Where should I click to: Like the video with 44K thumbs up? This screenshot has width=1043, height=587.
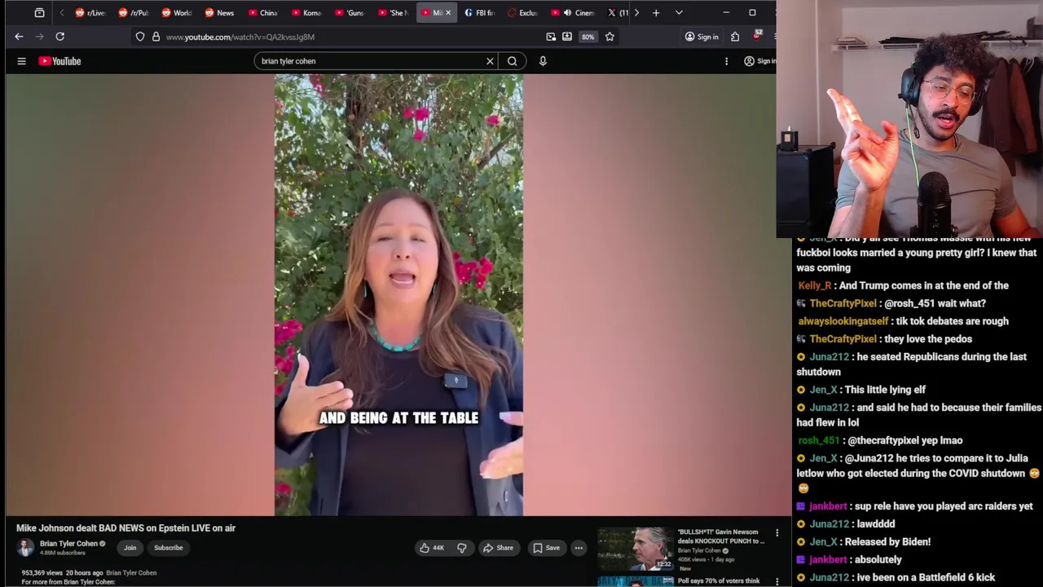(x=432, y=548)
